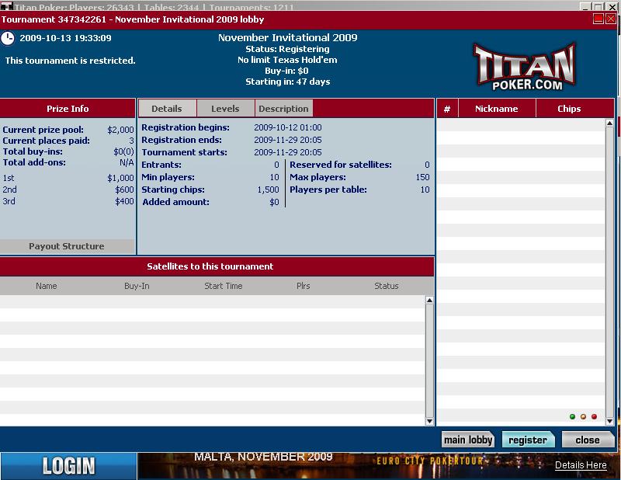Click the timestamp 2009-10-13 19:33:09
The height and width of the screenshot is (480, 621).
pos(66,38)
